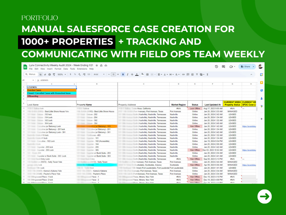Go to next slide with arrow button

point(265,197)
